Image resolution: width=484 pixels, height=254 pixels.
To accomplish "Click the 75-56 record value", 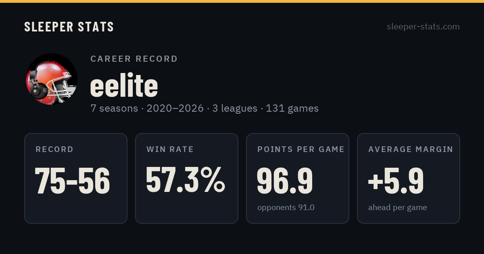I will pos(73,181).
